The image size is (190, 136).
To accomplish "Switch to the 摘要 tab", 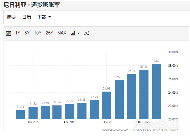I will 11,17.
